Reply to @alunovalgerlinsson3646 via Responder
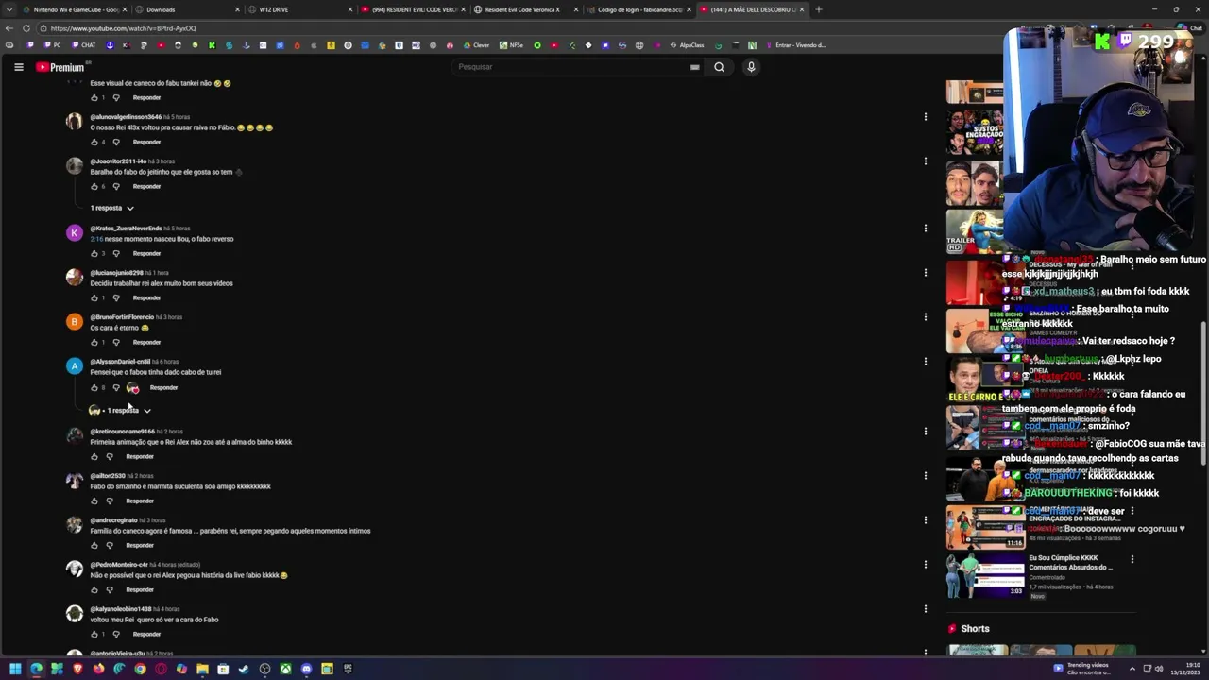 (146, 142)
